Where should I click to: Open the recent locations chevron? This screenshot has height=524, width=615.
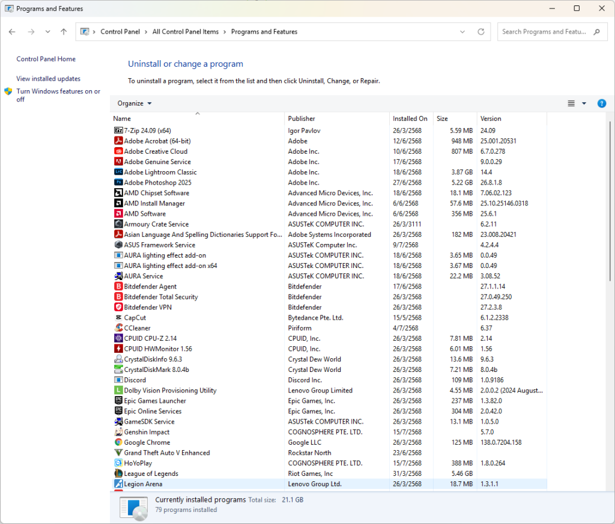[x=47, y=32]
